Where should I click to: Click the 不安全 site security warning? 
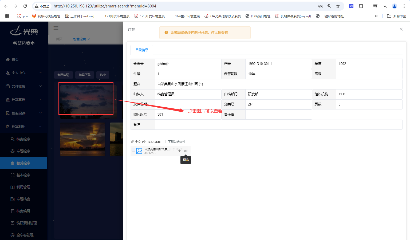(42, 6)
